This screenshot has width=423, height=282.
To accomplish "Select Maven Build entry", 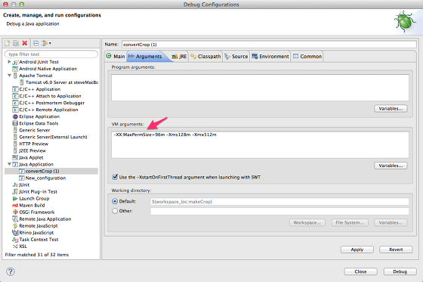I will point(32,206).
